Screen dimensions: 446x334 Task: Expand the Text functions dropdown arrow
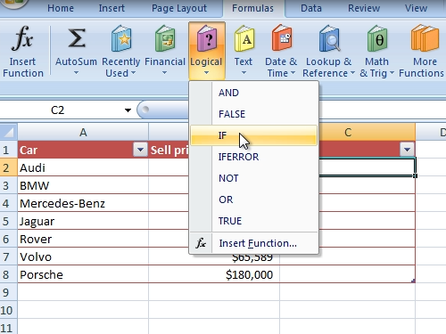[244, 73]
